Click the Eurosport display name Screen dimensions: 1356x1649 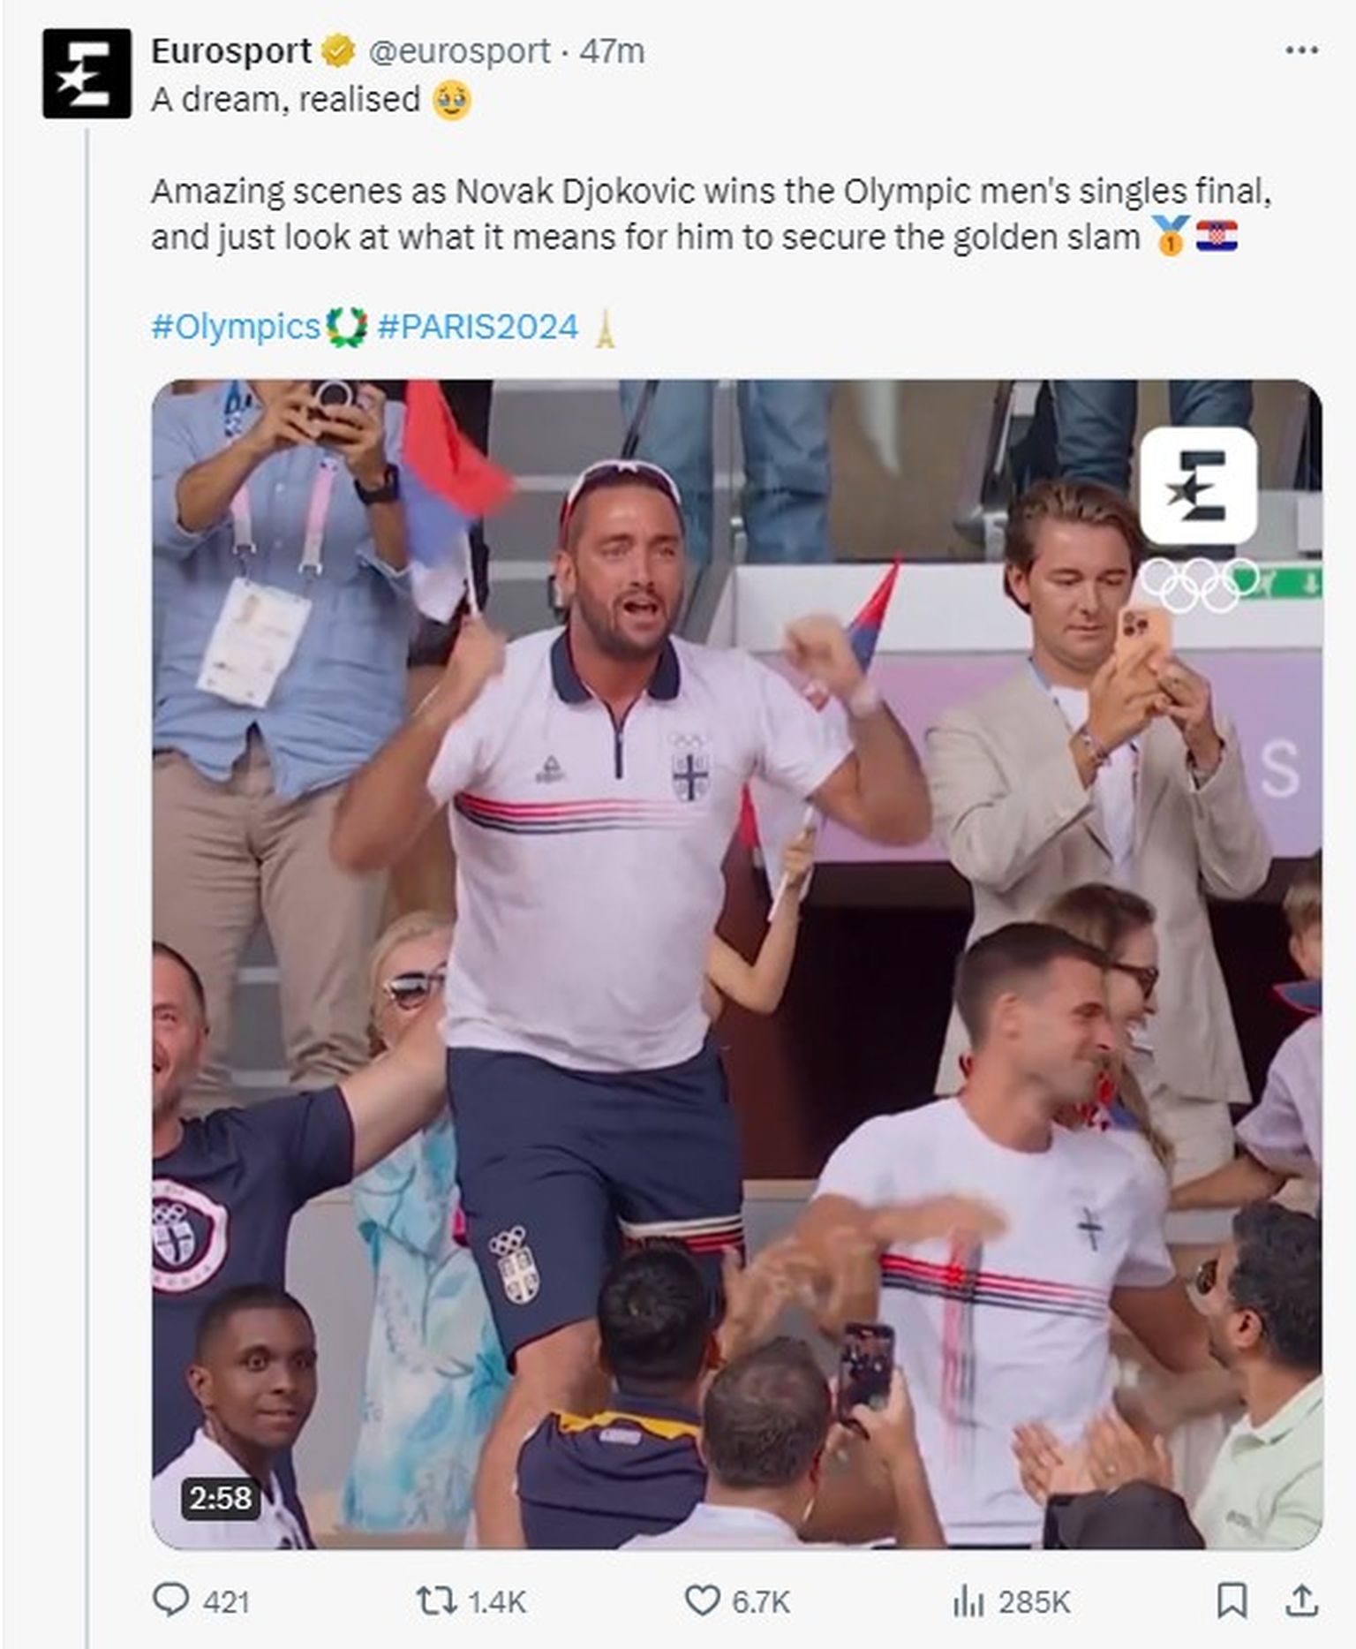click(x=231, y=51)
